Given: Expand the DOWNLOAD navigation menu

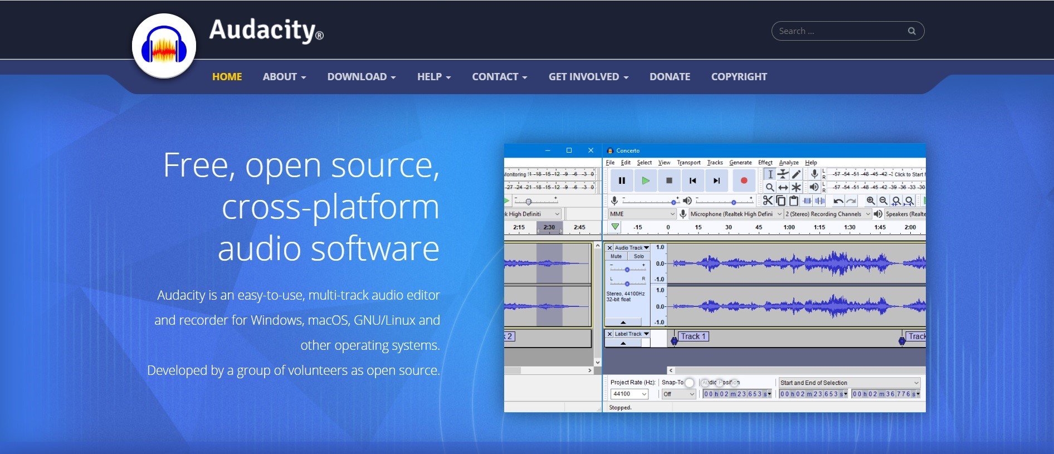Looking at the screenshot, I should [x=362, y=77].
